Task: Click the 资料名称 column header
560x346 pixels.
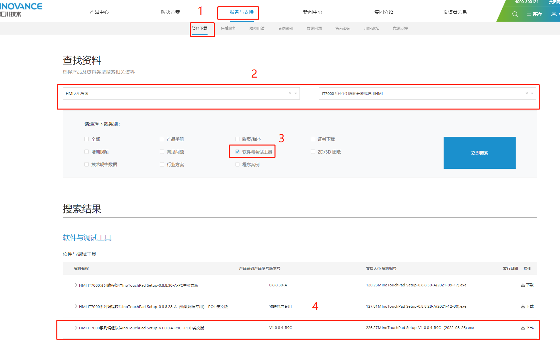Action: [x=81, y=268]
